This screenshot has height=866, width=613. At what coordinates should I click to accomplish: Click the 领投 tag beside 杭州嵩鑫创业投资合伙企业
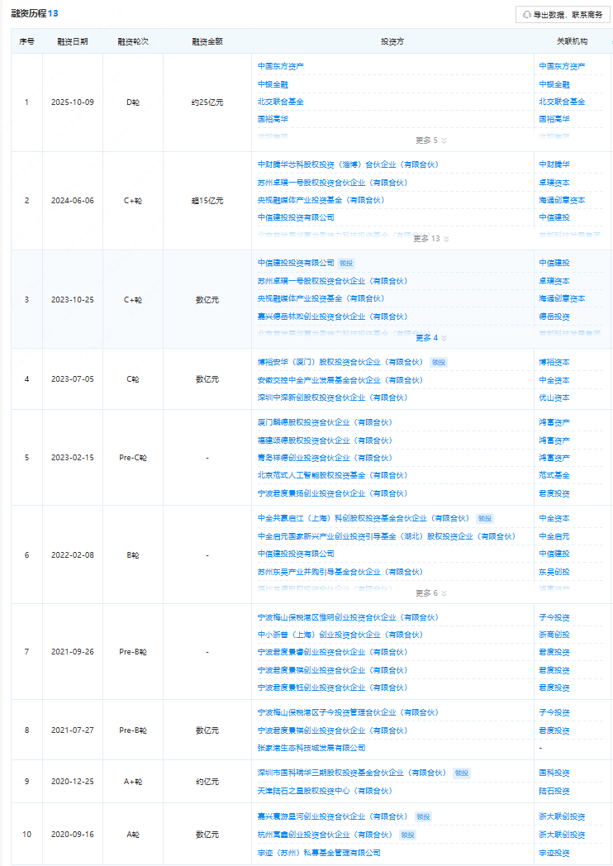point(408,835)
